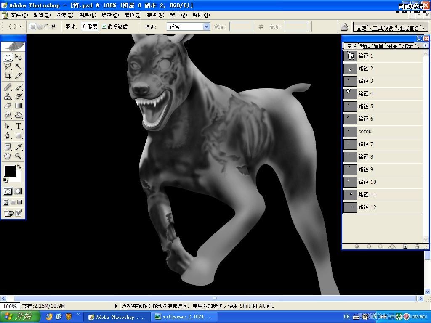Choose the Clone Stamp tool
The image size is (431, 323).
(8, 96)
